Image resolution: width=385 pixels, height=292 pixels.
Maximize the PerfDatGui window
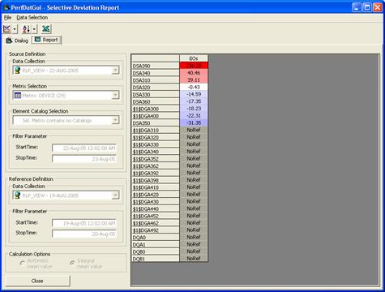[367, 7]
